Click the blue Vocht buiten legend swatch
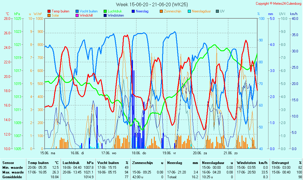 pyautogui.click(x=77, y=11)
